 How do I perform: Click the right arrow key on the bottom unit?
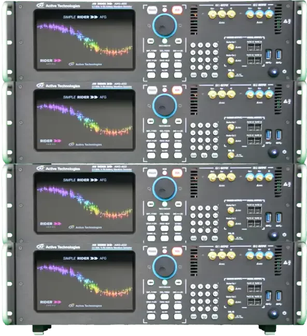point(178,282)
